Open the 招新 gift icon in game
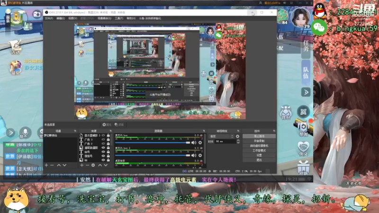The width and height of the screenshot is (379, 213). pos(303,168)
